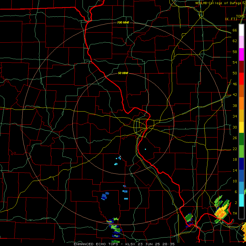Click the dark blue echo cluster south of center

pyautogui.click(x=105, y=196)
